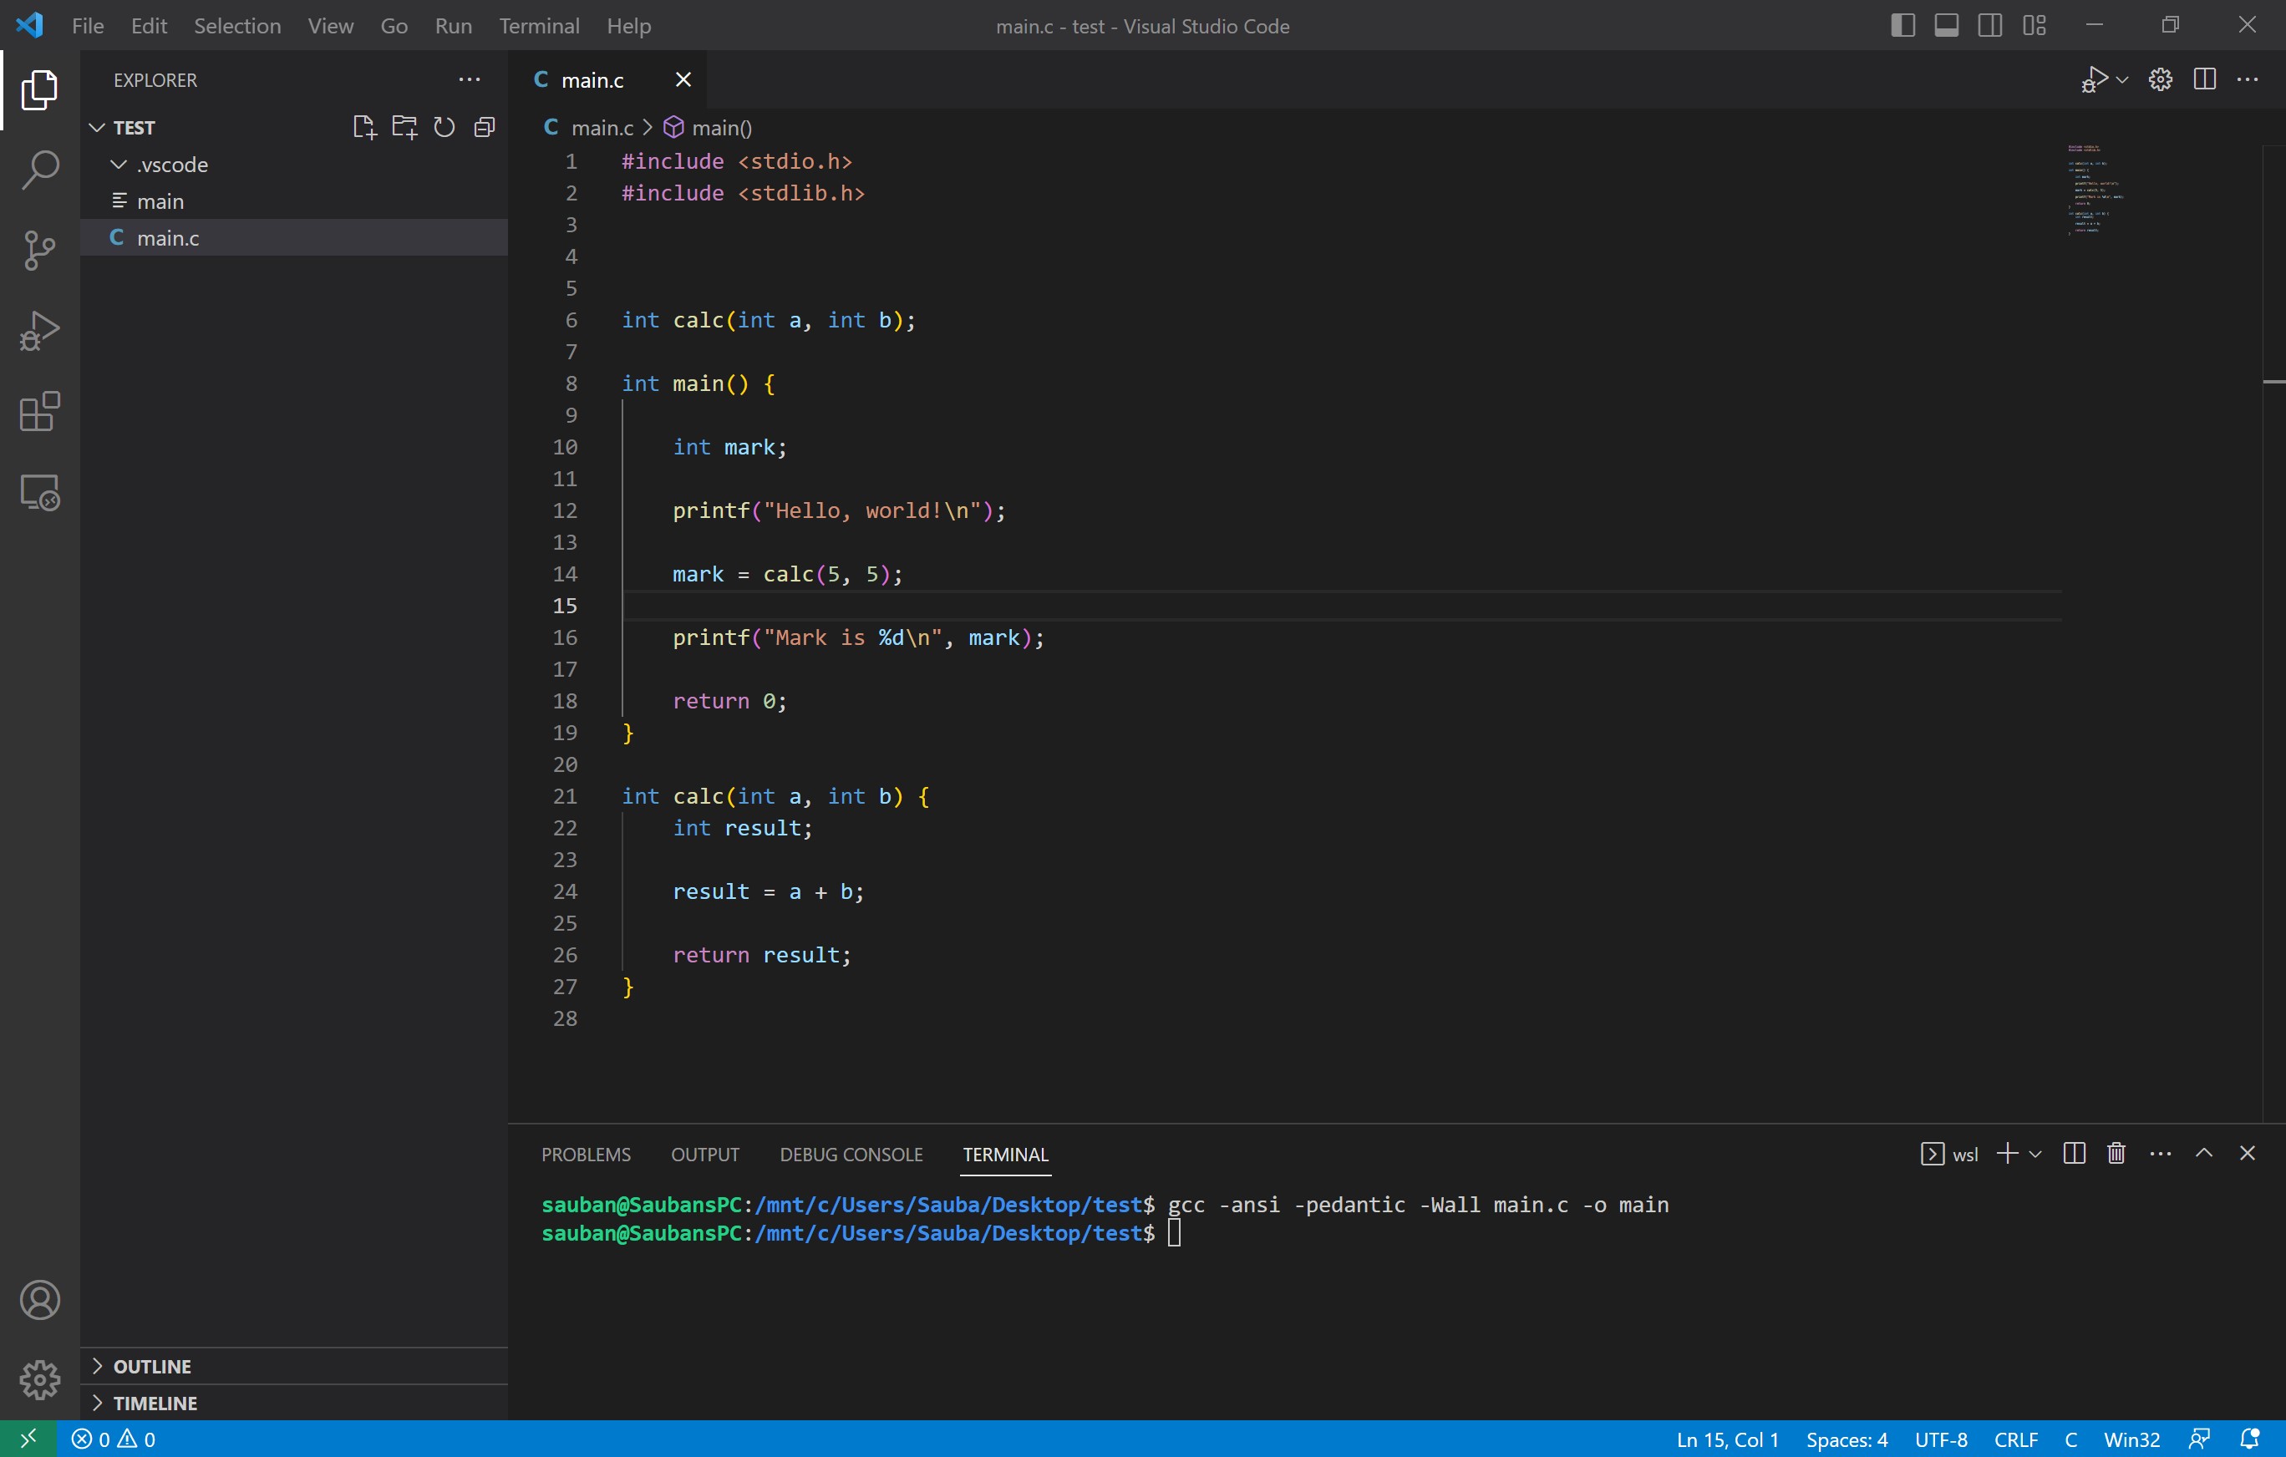Viewport: 2286px width, 1457px height.
Task: Switch to the DEBUG CONSOLE tab
Action: click(x=851, y=1155)
